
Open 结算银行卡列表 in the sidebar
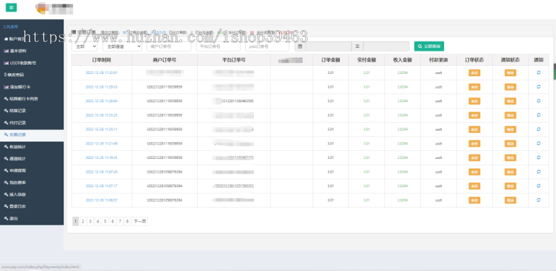click(x=32, y=99)
